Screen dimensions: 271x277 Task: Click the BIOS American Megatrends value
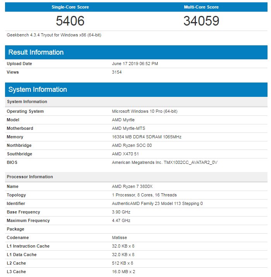(x=165, y=162)
